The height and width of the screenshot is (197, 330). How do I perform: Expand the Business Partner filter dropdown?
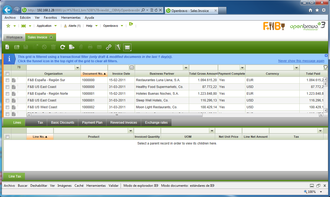tap(186, 68)
